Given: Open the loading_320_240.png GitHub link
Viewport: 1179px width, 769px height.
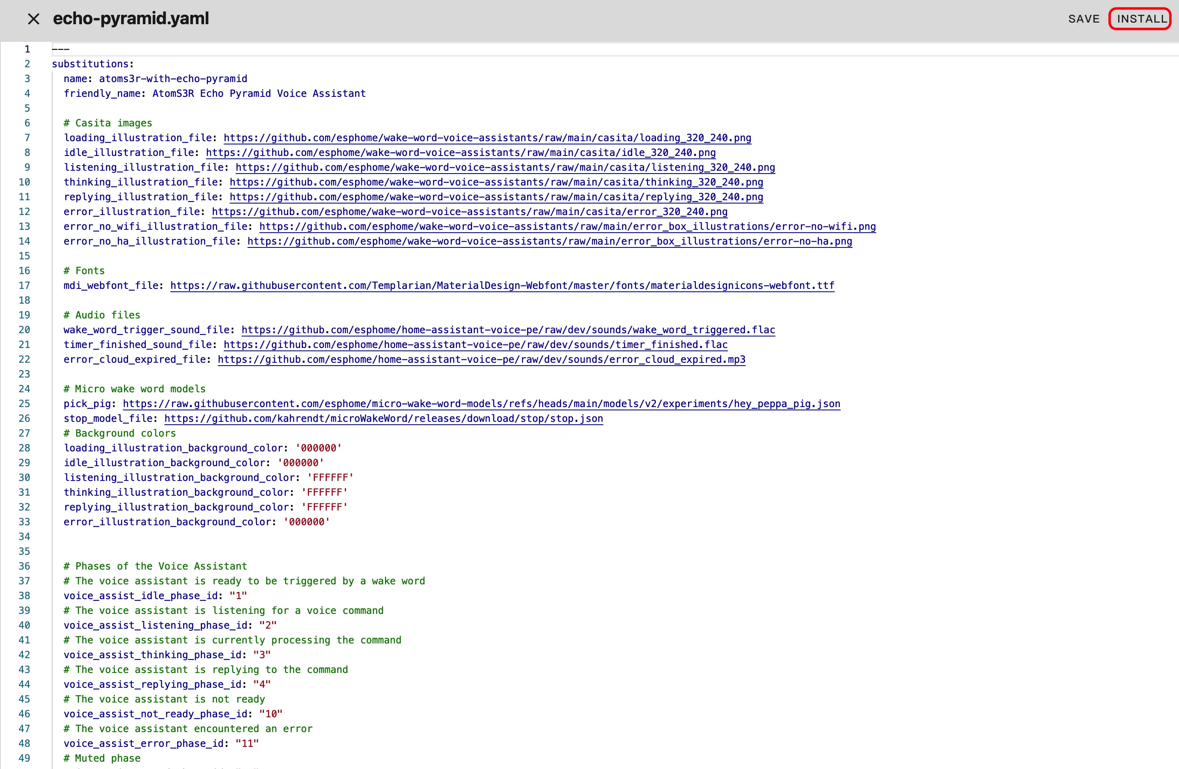Looking at the screenshot, I should (487, 137).
